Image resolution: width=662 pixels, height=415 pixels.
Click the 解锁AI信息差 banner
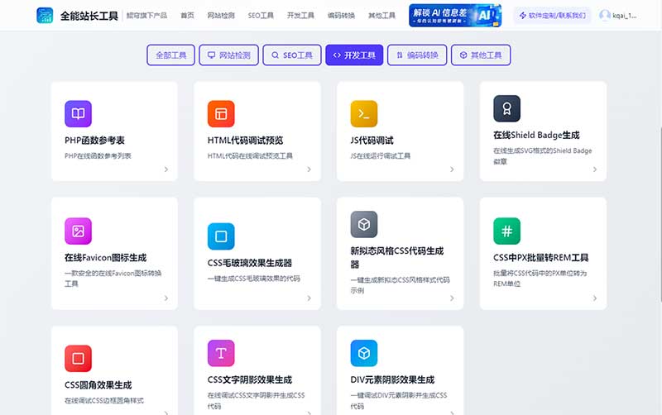pyautogui.click(x=455, y=16)
